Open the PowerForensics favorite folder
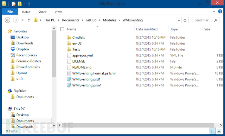Image resolution: width=225 pixels, height=136 pixels. [28, 67]
